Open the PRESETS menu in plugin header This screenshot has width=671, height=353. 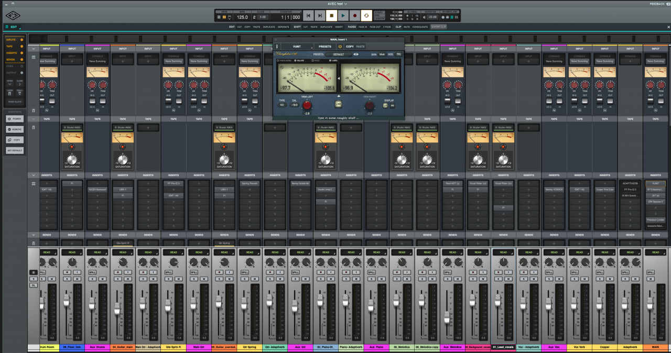coord(325,47)
